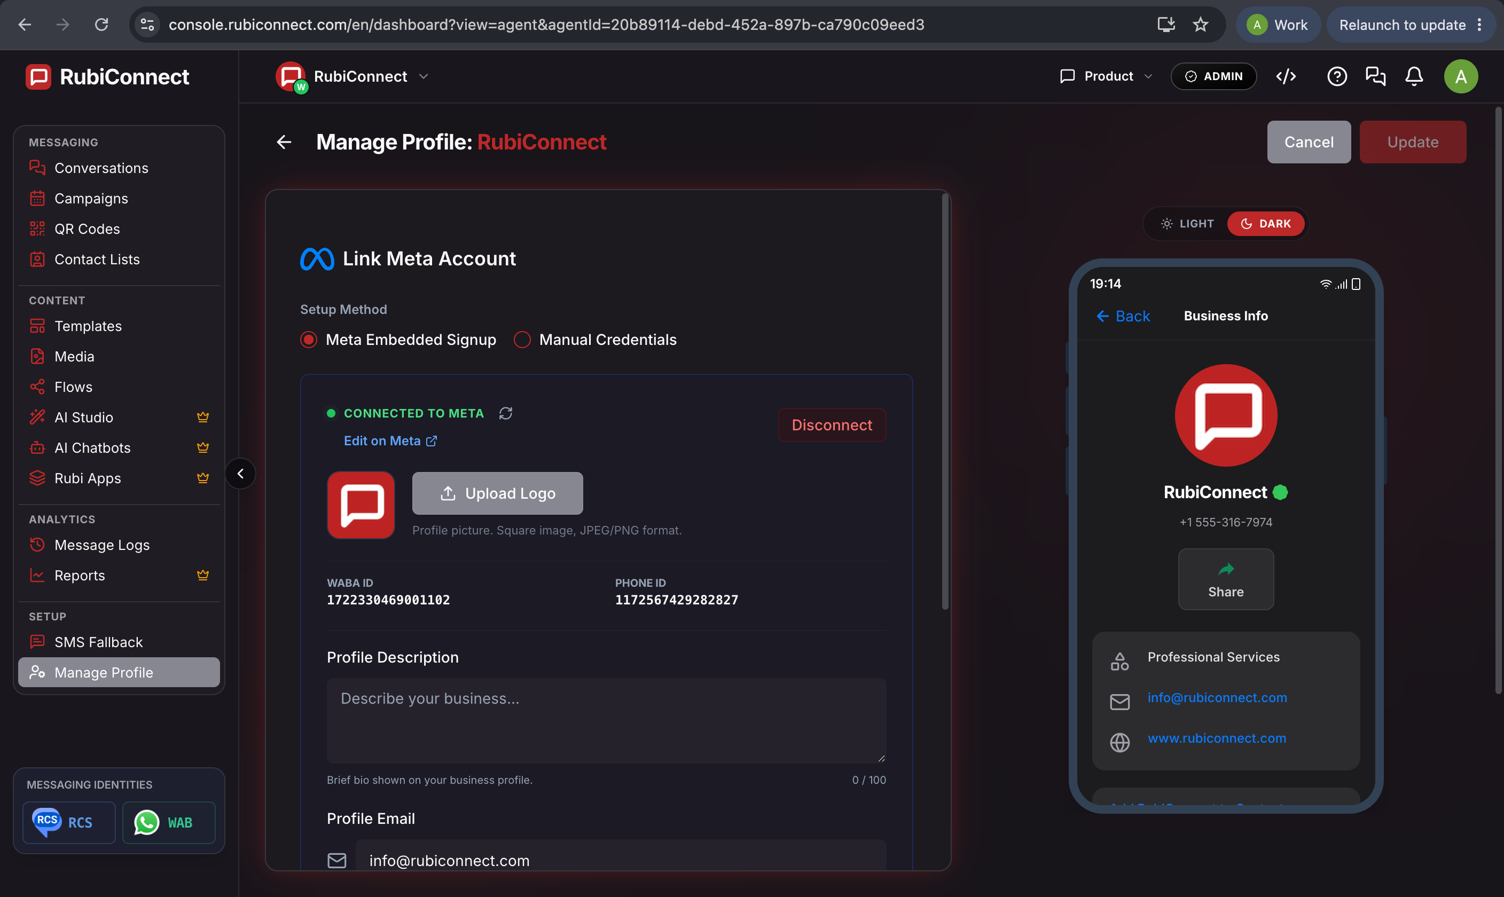Open Contact Lists page
Image resolution: width=1504 pixels, height=897 pixels.
point(119,259)
